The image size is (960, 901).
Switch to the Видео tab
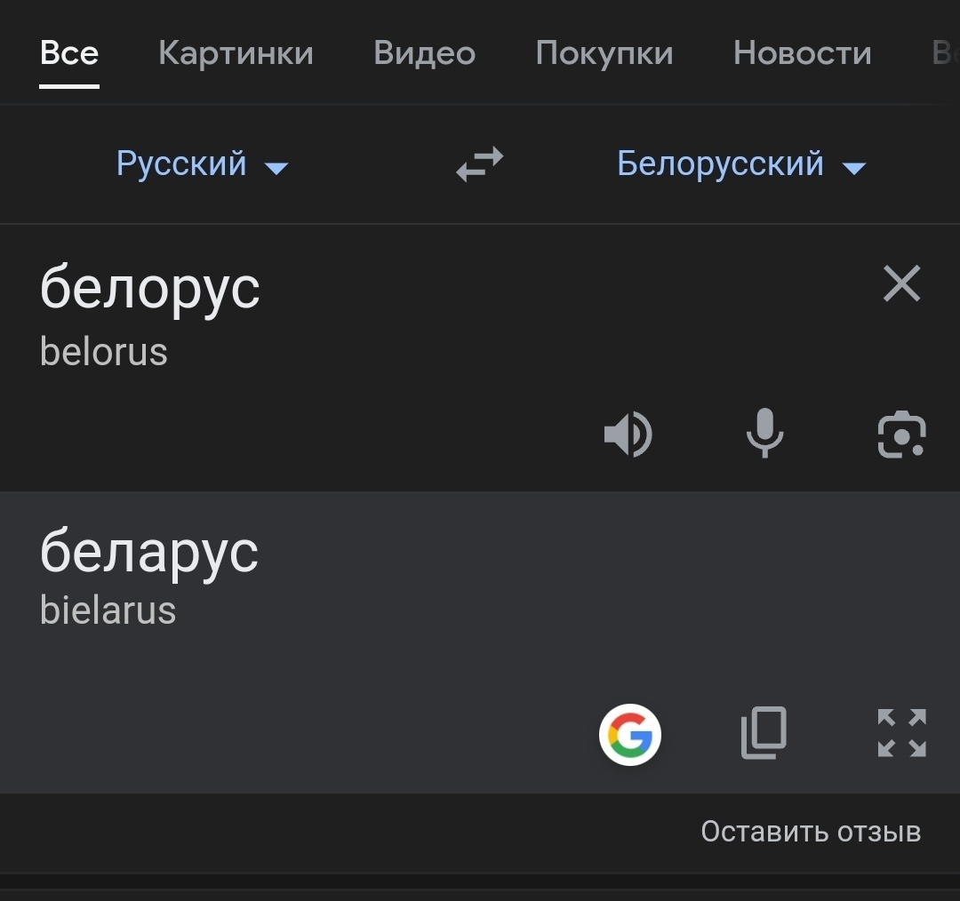pyautogui.click(x=424, y=53)
